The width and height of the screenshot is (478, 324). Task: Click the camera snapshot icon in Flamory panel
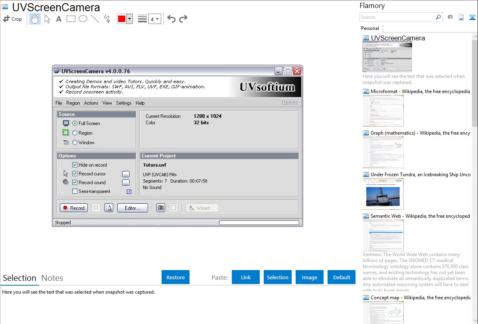click(x=450, y=17)
